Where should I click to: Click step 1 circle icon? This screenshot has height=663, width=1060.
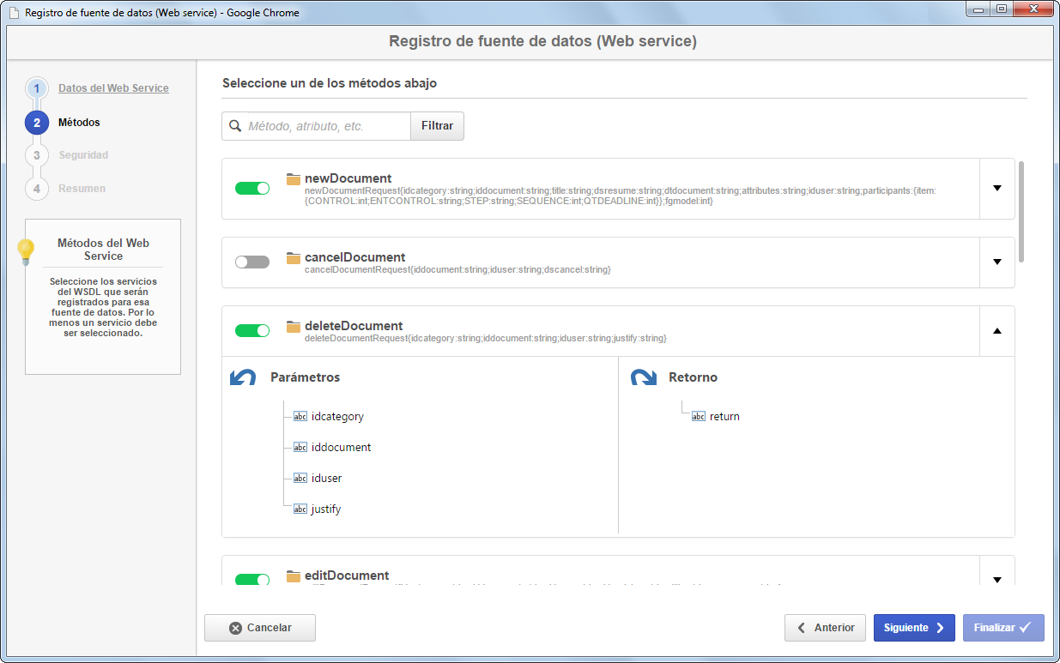(x=37, y=88)
